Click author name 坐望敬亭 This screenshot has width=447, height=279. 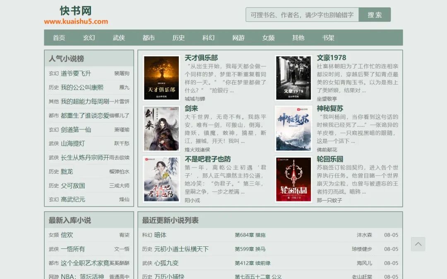pos(327,99)
